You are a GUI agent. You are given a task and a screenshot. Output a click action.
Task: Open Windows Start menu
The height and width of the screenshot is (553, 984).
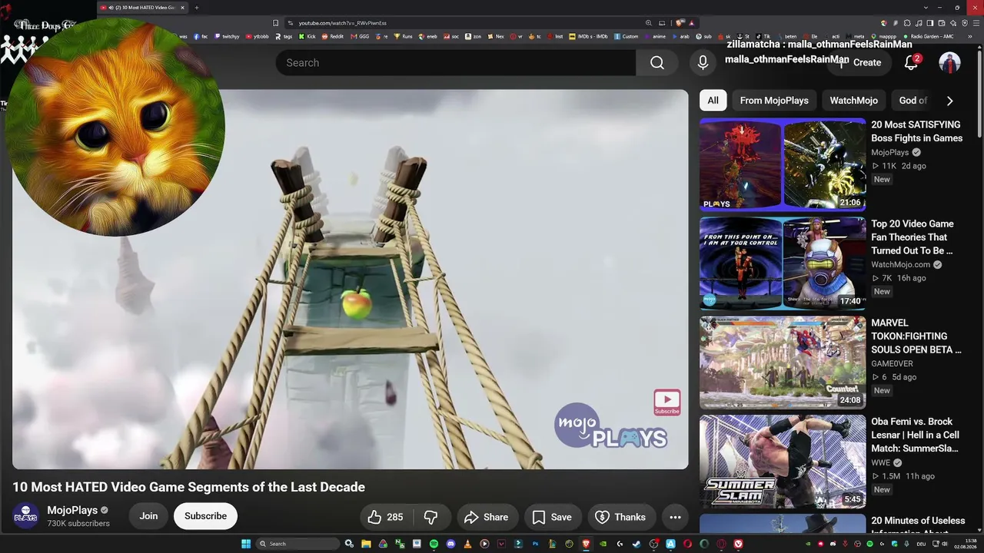(246, 544)
